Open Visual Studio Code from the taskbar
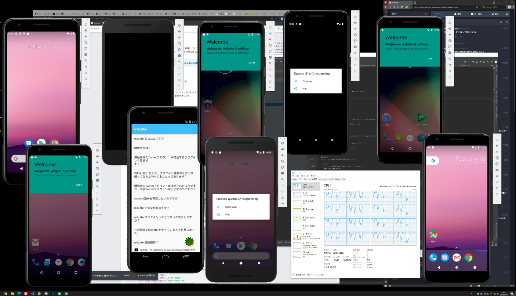 [x=32, y=294]
